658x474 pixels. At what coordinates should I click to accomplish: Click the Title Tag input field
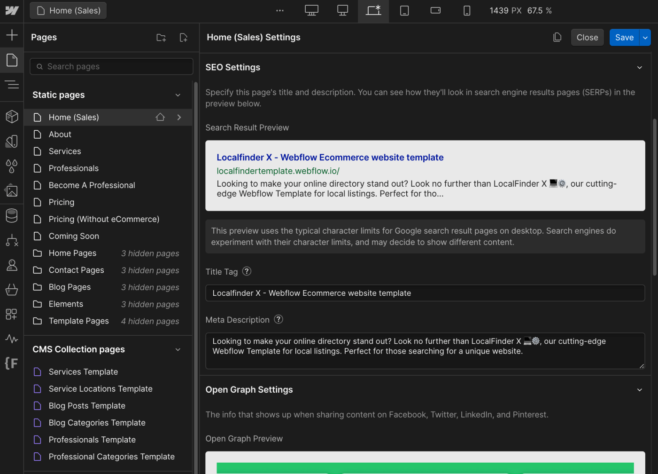(x=425, y=293)
